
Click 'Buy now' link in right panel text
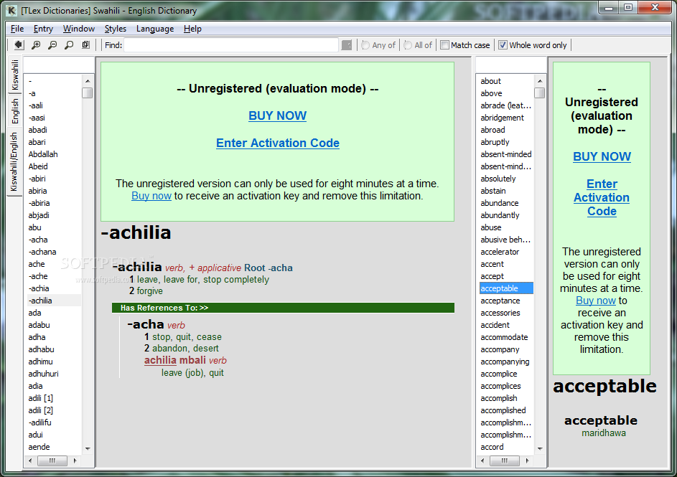tap(596, 301)
